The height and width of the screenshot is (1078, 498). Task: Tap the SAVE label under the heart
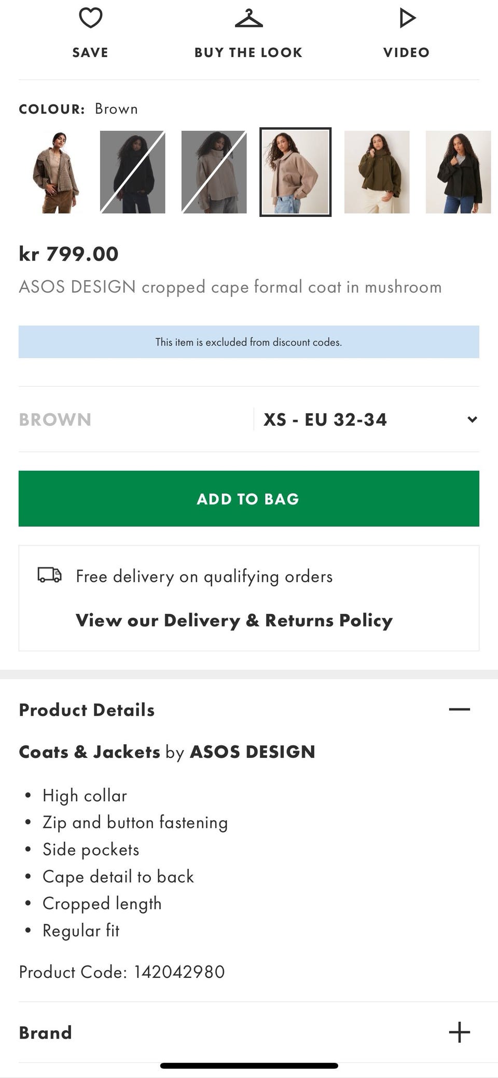coord(90,52)
